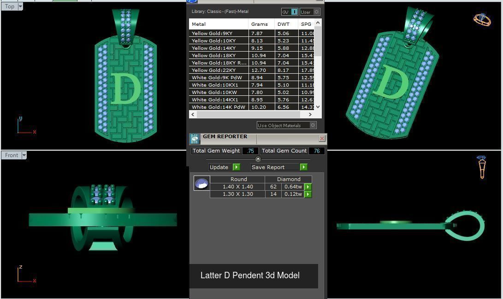Click the blue logo icon above metal library
The height and width of the screenshot is (299, 503).
[192, 1]
